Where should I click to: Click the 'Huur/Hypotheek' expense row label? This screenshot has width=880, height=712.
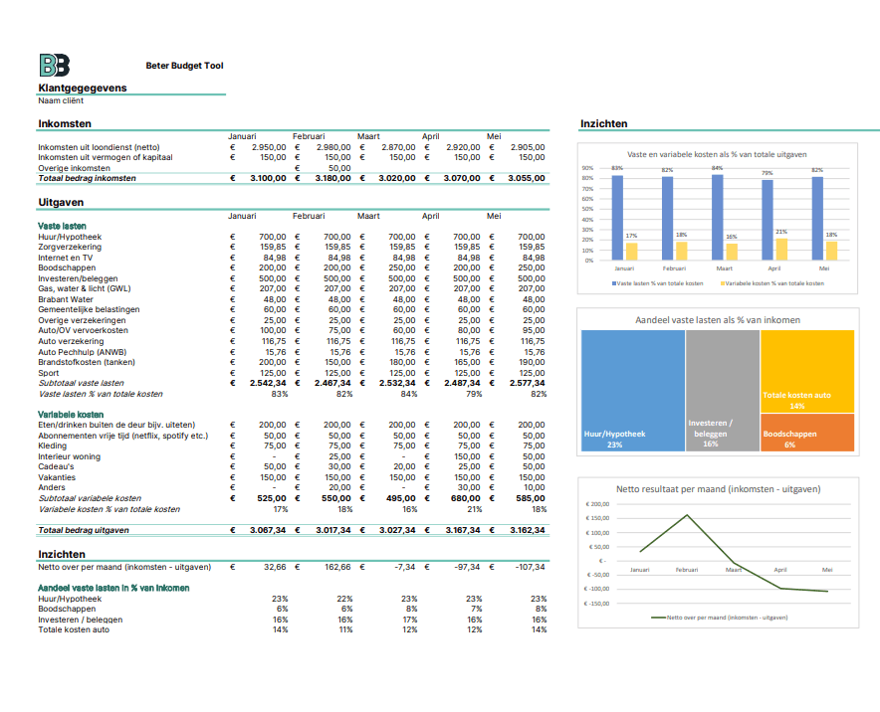click(70, 237)
